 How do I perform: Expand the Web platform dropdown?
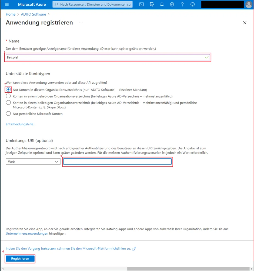point(33,162)
